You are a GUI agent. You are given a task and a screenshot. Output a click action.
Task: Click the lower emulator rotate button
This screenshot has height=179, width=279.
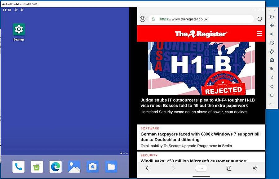coord(272,51)
